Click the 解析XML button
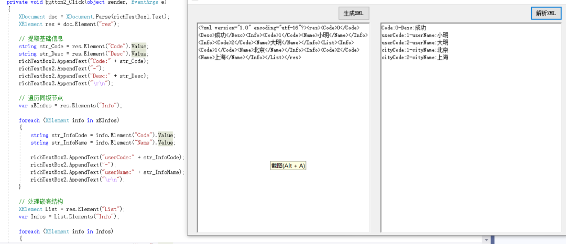This screenshot has width=566, height=244. (546, 13)
